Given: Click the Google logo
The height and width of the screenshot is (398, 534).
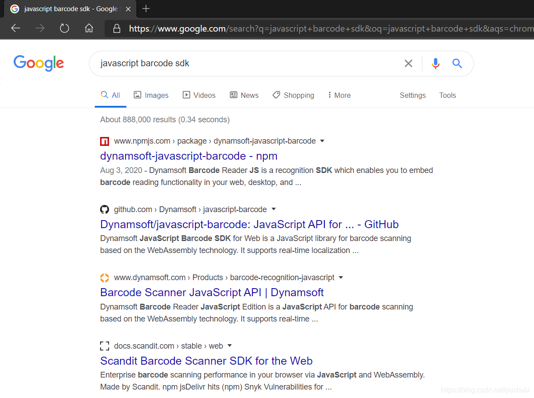Looking at the screenshot, I should pyautogui.click(x=39, y=63).
